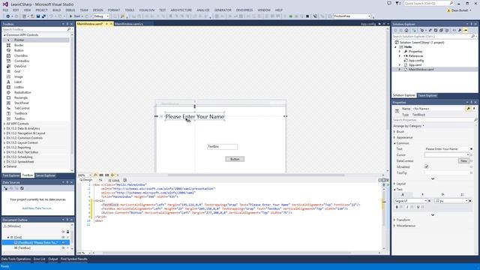Select the CheckBox control in Toolbox

[21, 55]
